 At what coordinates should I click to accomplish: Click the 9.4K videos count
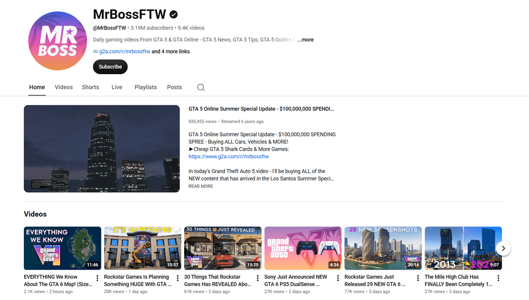[191, 28]
